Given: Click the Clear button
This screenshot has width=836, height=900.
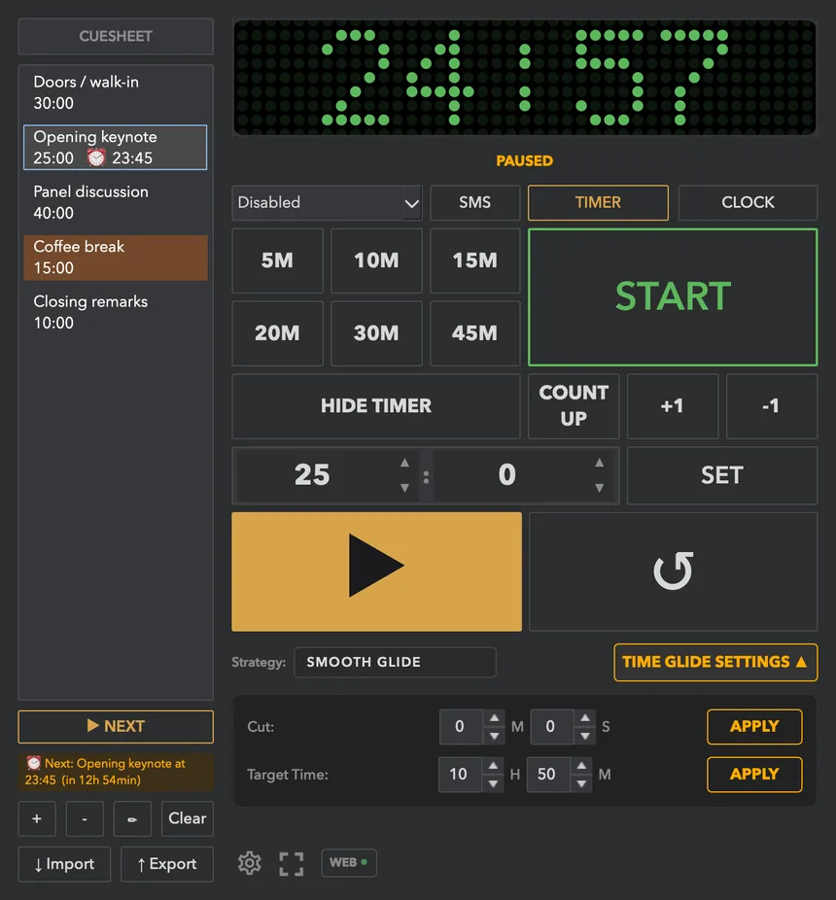Looking at the screenshot, I should pyautogui.click(x=188, y=818).
